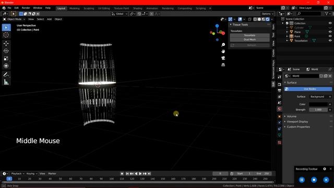
Task: Click the pan view hand icon
Action: coord(223,51)
